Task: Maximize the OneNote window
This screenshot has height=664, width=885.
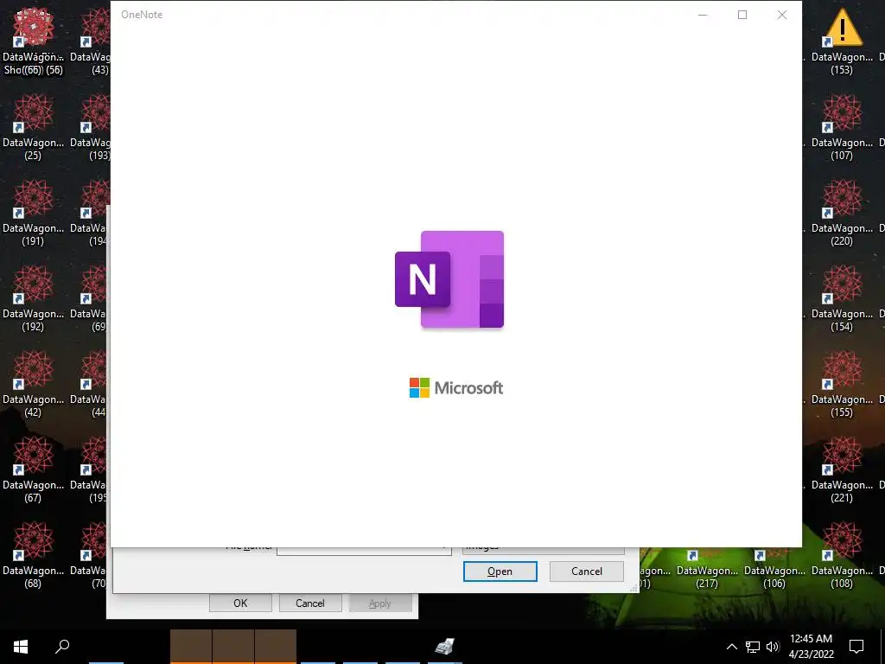Action: click(x=742, y=15)
